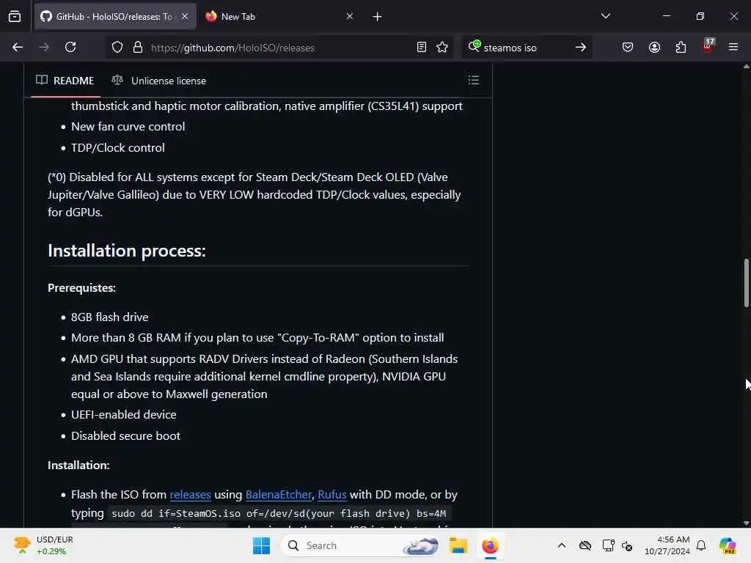Expand the list all tabs chevron

[605, 17]
